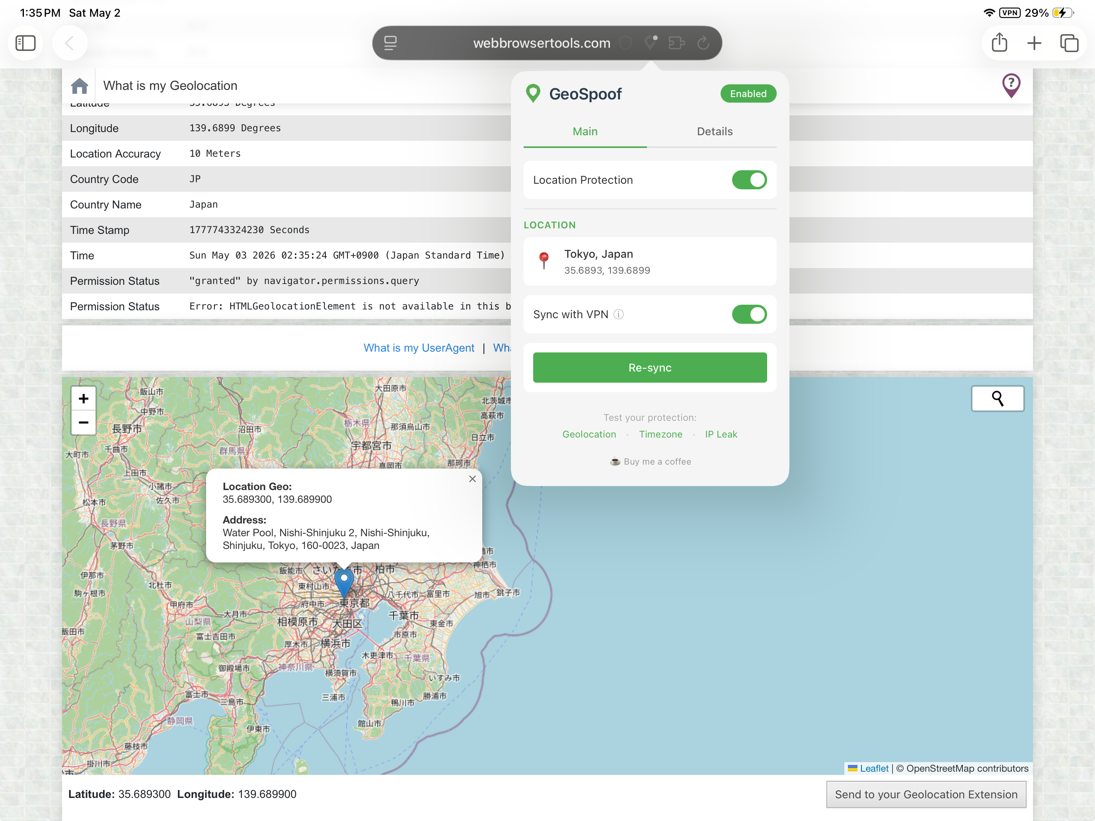Image resolution: width=1095 pixels, height=821 pixels.
Task: Go back with the browser back arrow
Action: 70,43
